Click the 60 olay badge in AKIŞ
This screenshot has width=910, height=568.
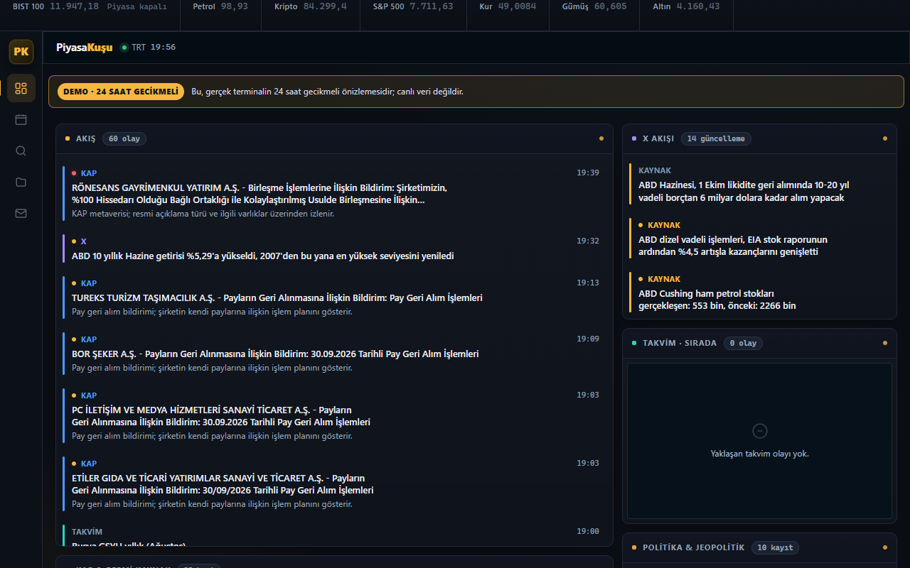[124, 138]
